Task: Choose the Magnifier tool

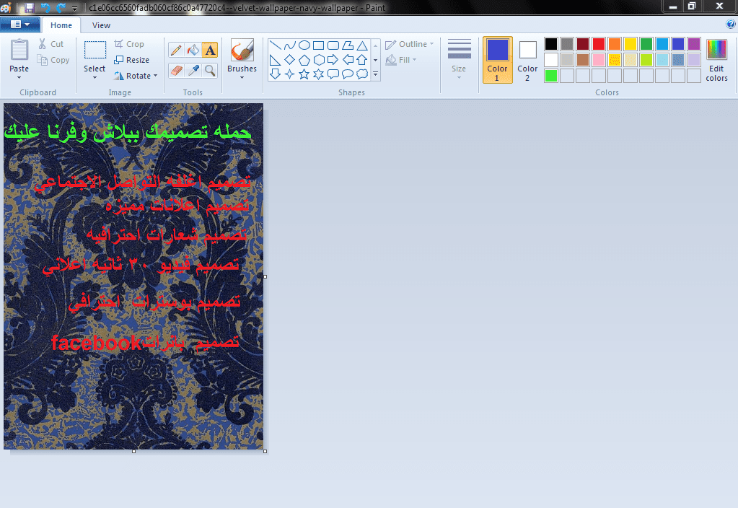Action: click(x=210, y=71)
